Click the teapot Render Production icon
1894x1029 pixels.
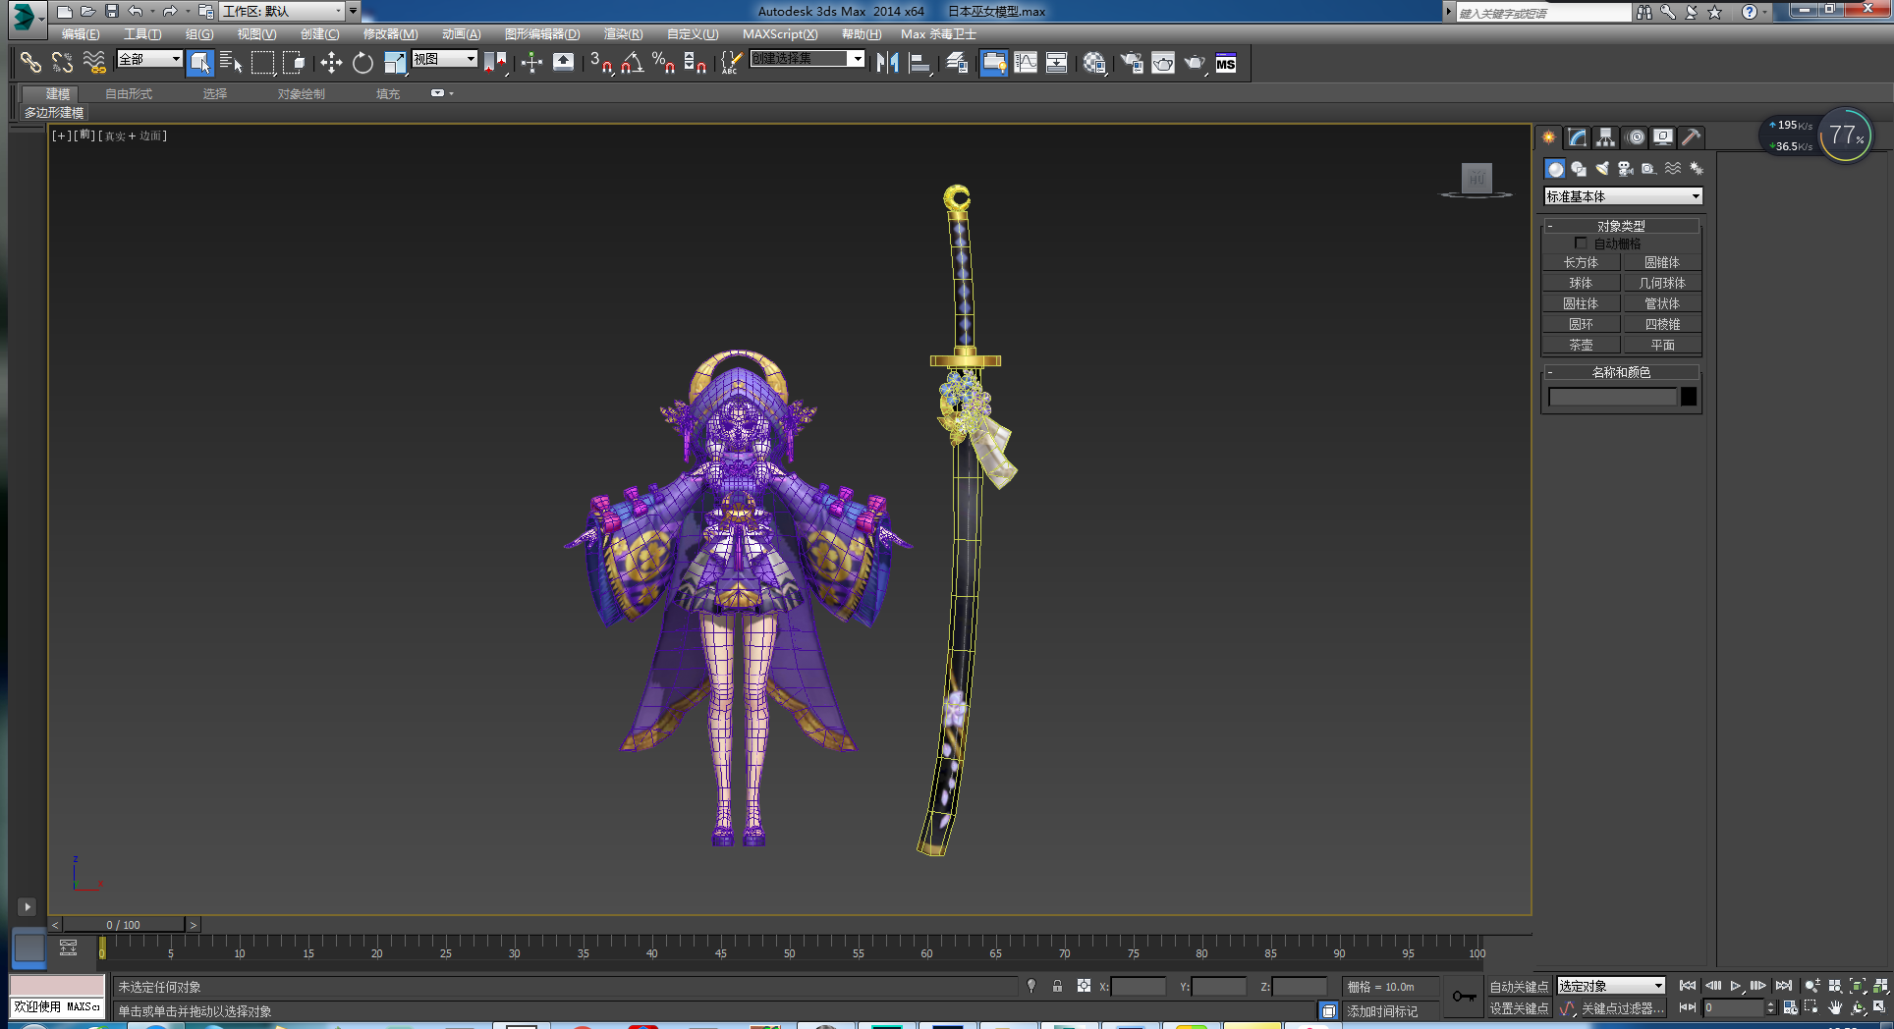[1194, 63]
